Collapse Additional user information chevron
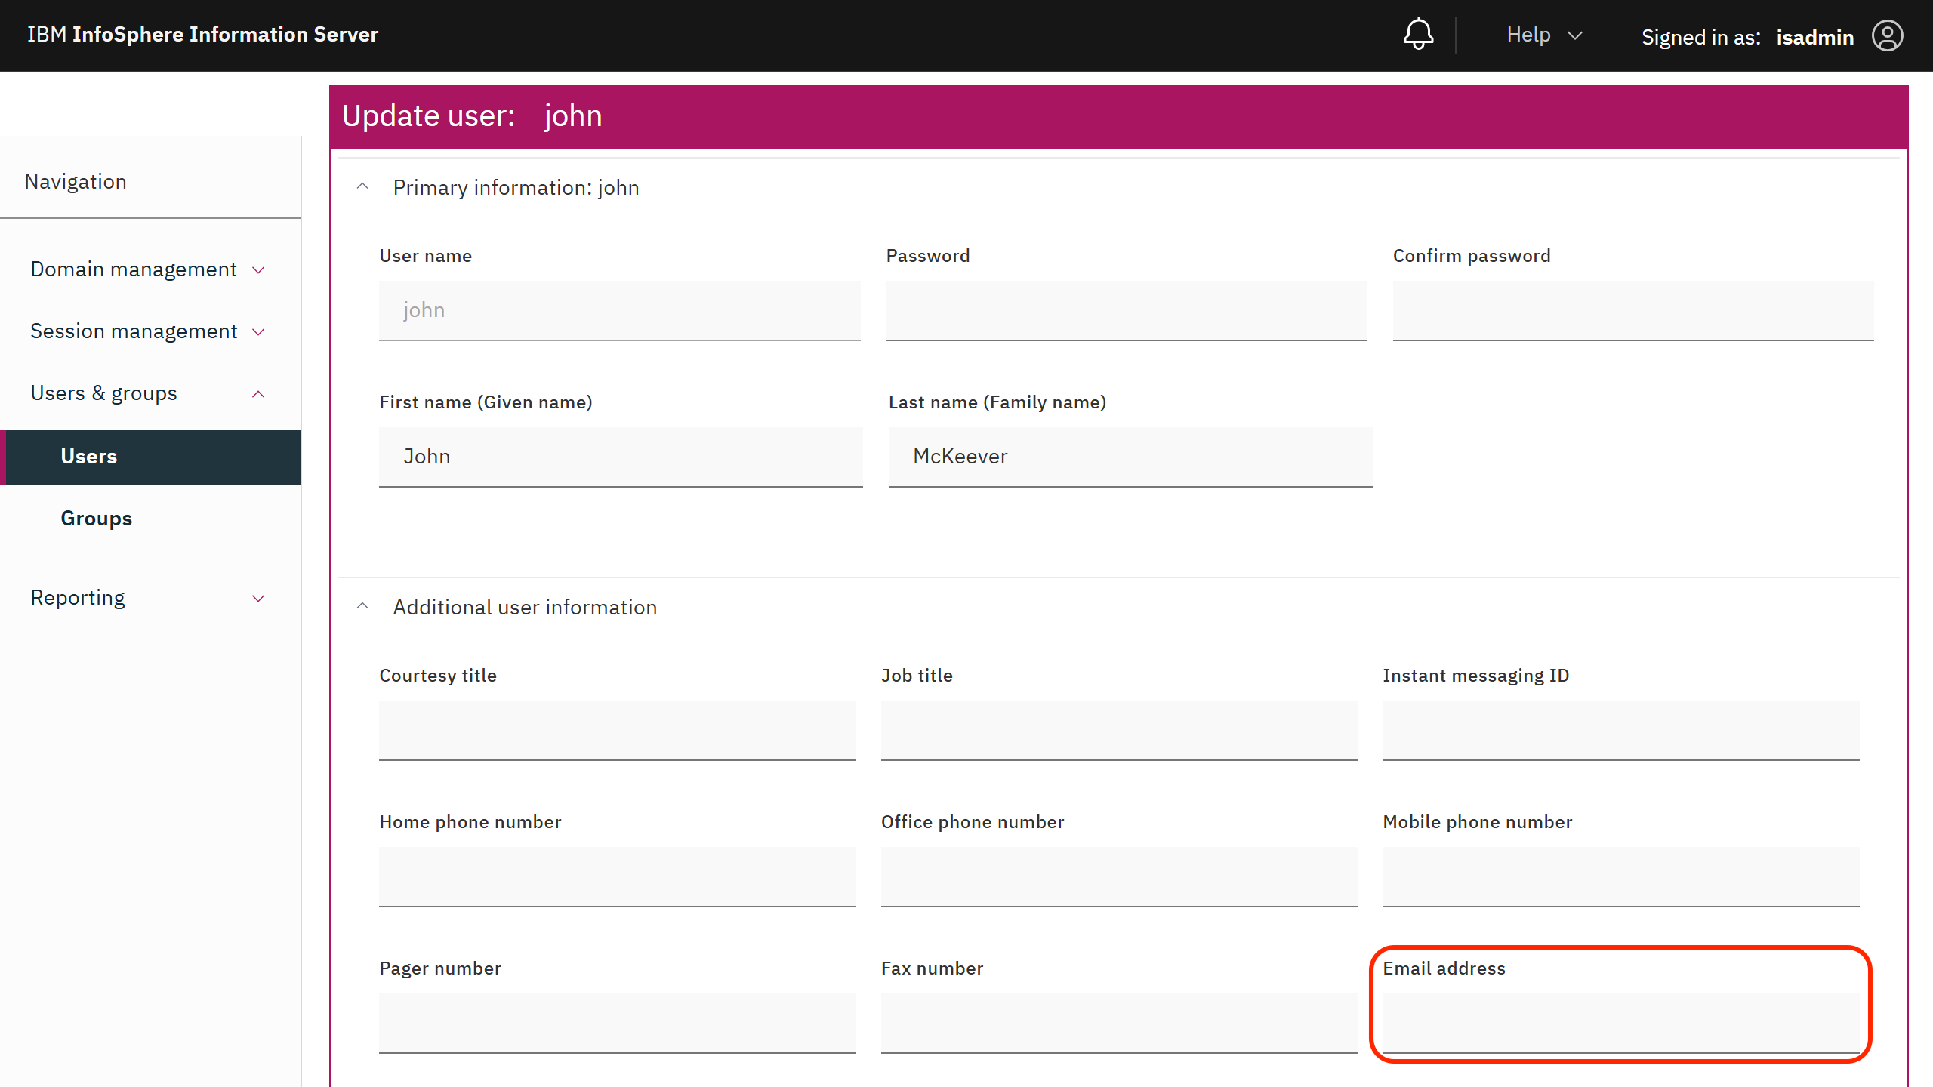The image size is (1933, 1087). pyautogui.click(x=362, y=607)
